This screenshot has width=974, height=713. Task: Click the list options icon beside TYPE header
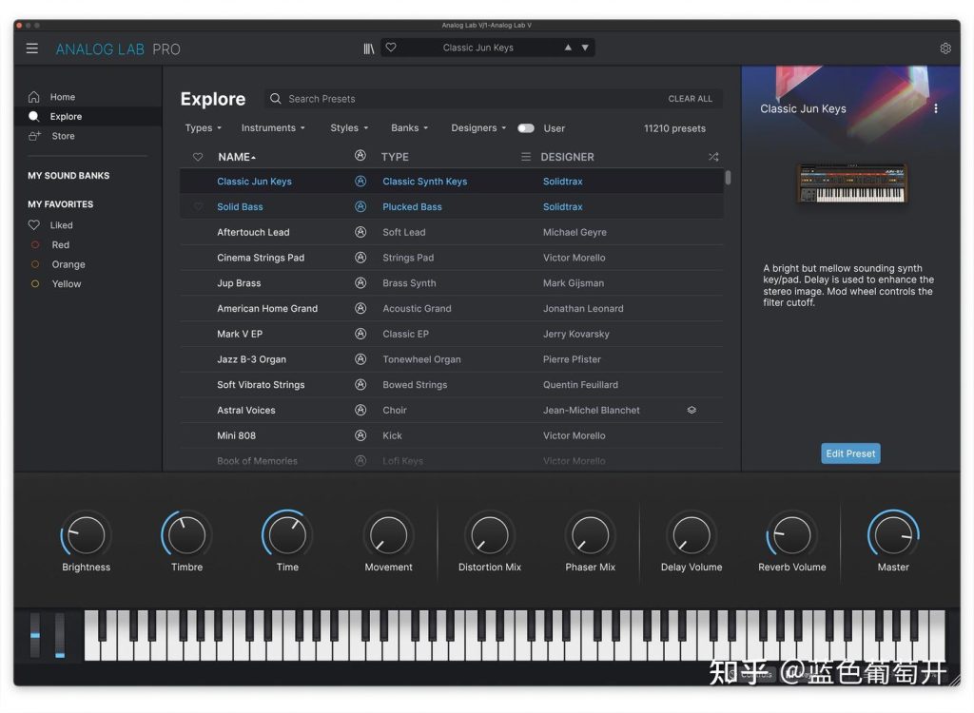525,157
